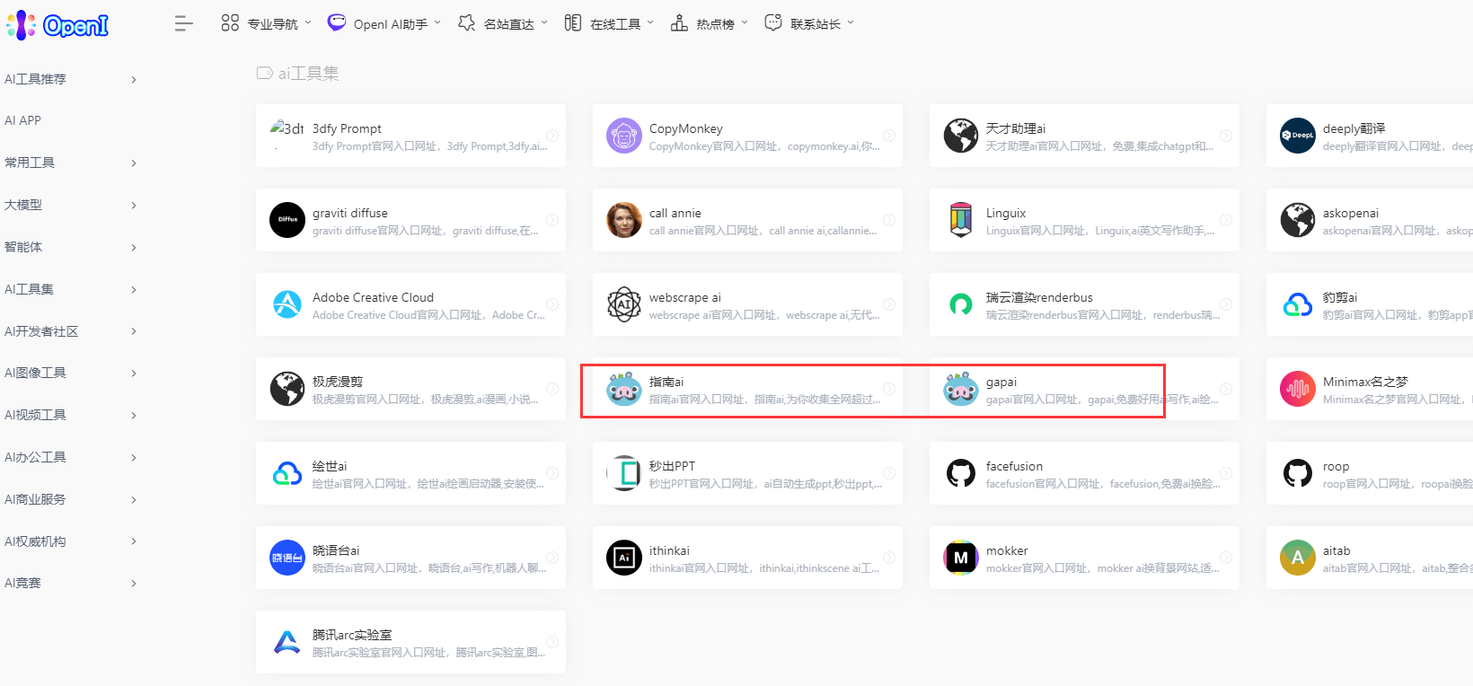Click arrow button on 腾讯arc实验室 card

552,642
